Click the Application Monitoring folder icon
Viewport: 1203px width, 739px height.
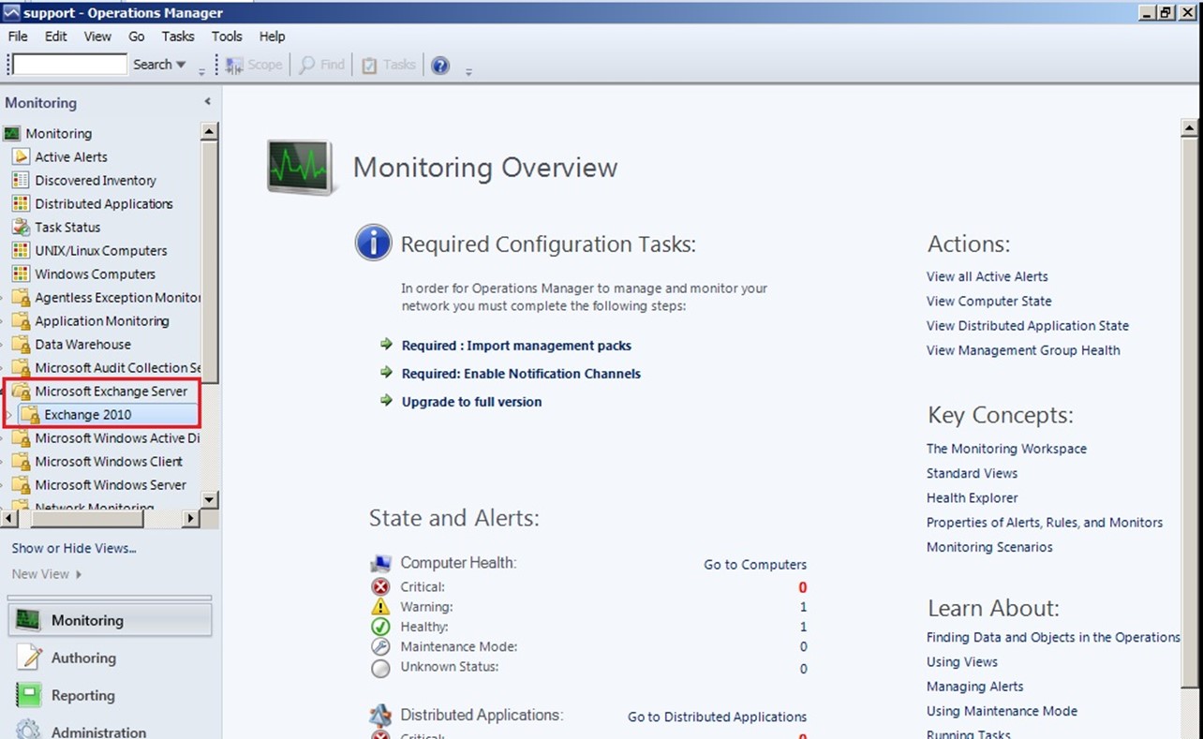click(21, 320)
